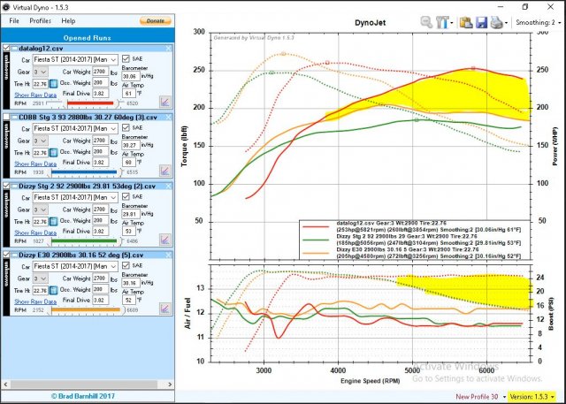Collapse the datalog12.csv run panel
This screenshot has width=566, height=404.
[14, 49]
